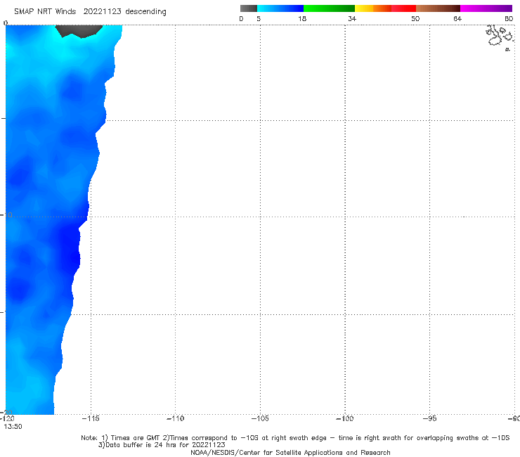Click the latitude label '-10' on the left axis

[6, 215]
